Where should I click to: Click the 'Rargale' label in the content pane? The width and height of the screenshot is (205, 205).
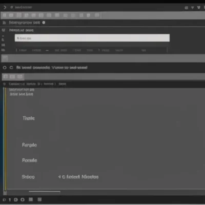coord(29,145)
